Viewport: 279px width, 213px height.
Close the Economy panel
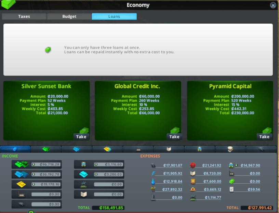[273, 5]
